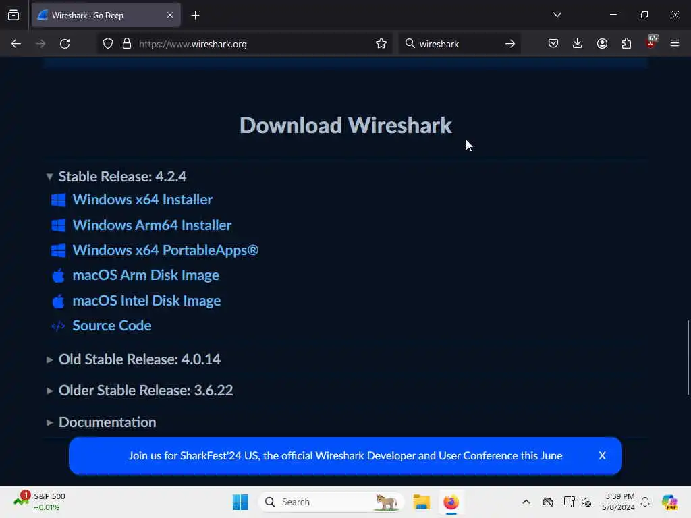Go back to the previous page
The height and width of the screenshot is (518, 691).
point(16,44)
